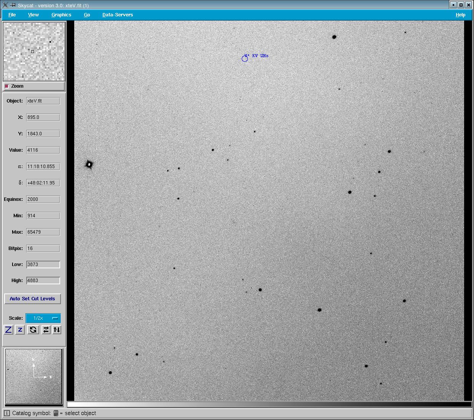
Task: Click the mouse button icon in the status bar
Action: coord(56,413)
